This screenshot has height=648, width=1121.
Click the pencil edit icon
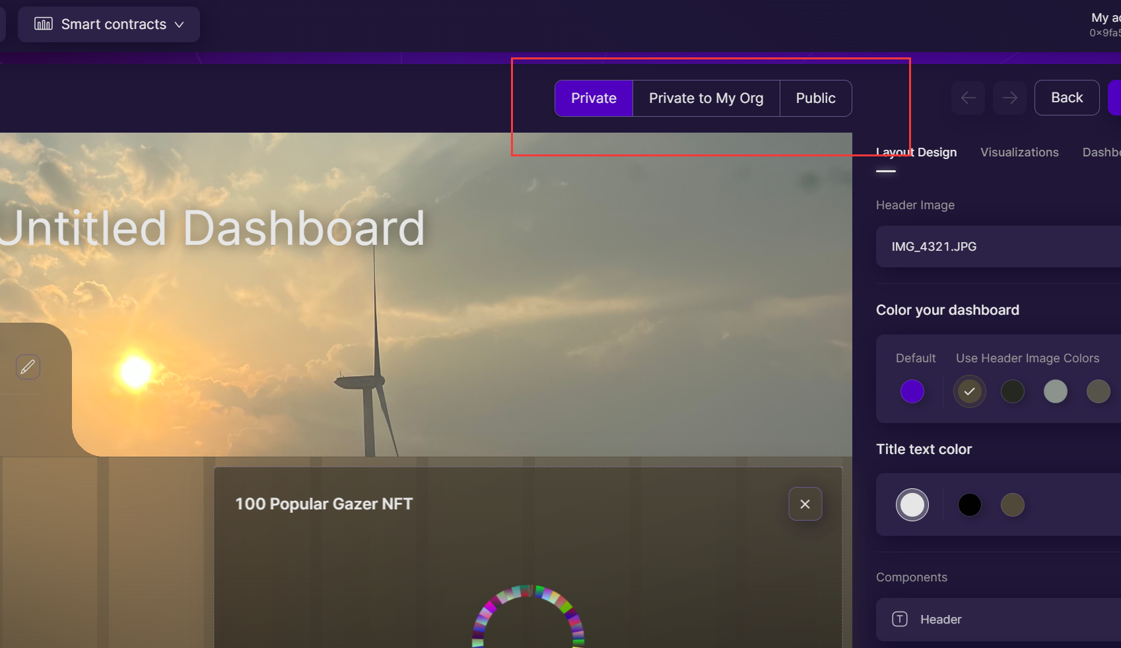(28, 367)
